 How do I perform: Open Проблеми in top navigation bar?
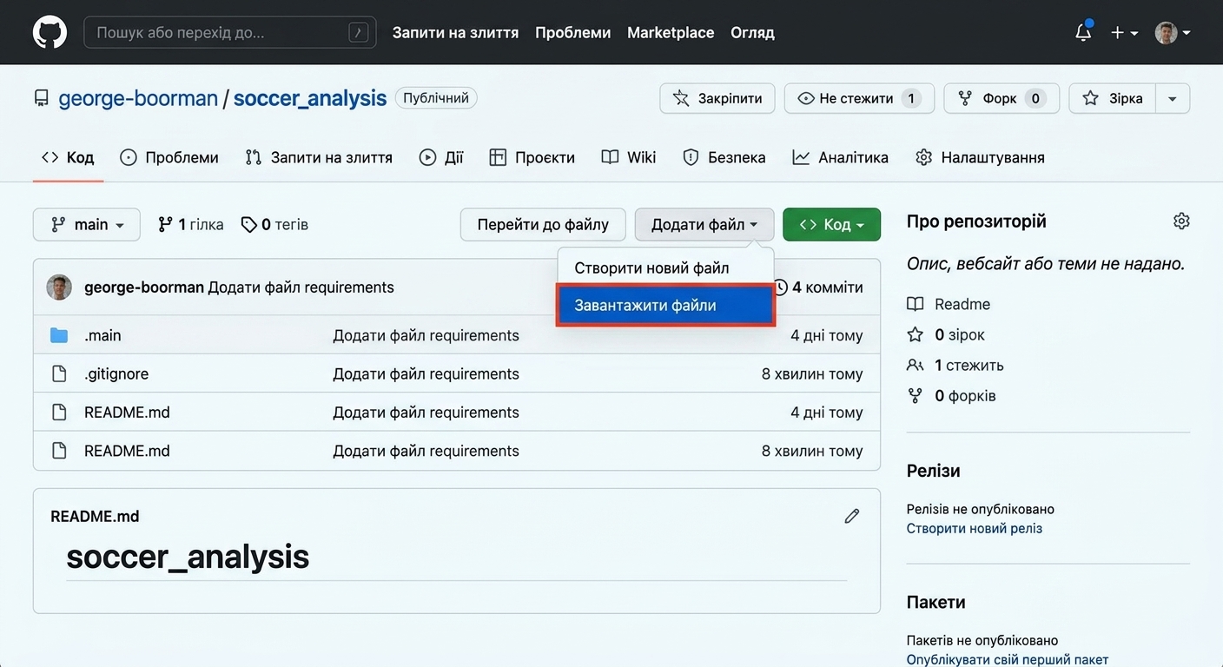tap(572, 32)
